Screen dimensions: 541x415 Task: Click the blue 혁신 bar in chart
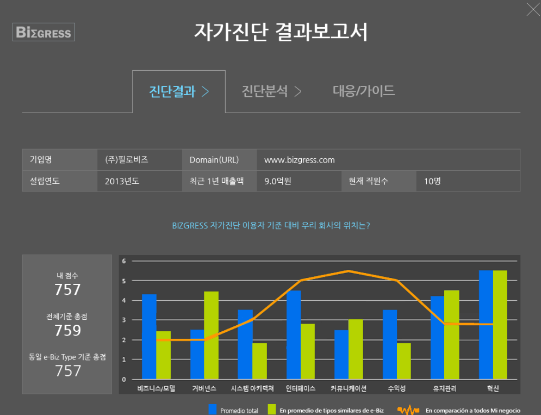(486, 325)
